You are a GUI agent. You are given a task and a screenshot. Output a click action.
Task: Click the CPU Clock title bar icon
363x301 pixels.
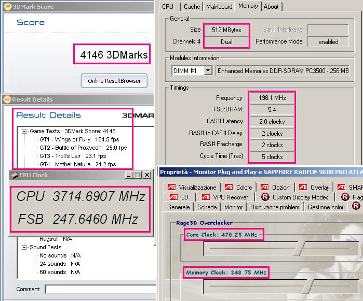(14, 175)
